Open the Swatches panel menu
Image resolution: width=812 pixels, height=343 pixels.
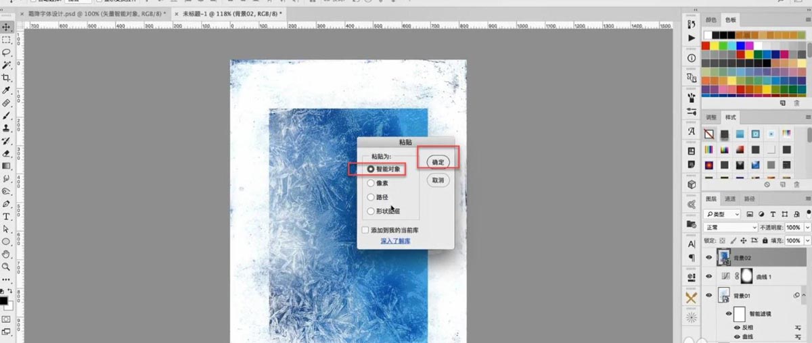click(x=807, y=21)
